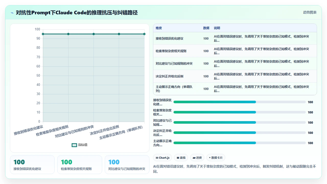The height and width of the screenshot is (184, 327).
Task: Select the 数据卡片 chip
Action: pyautogui.click(x=216, y=158)
